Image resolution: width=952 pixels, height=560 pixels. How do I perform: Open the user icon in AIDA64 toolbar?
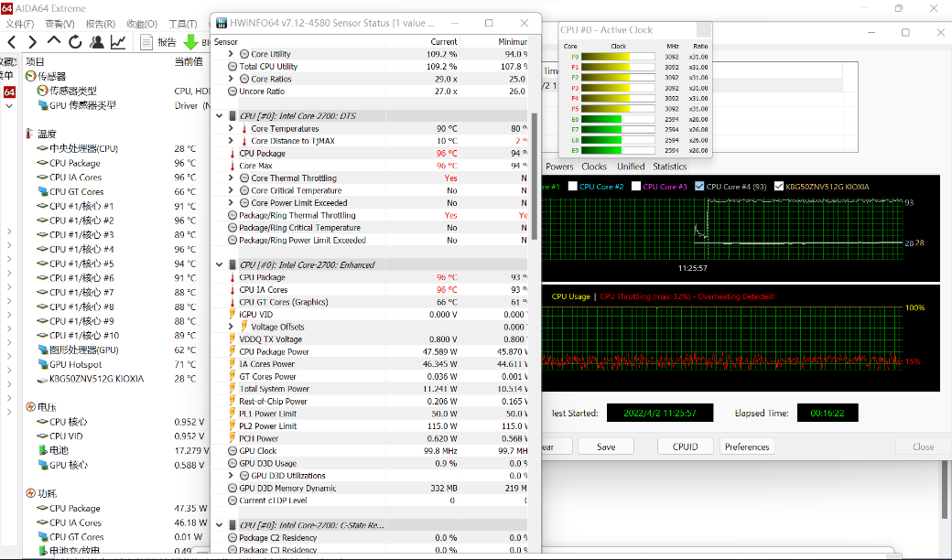click(x=96, y=42)
